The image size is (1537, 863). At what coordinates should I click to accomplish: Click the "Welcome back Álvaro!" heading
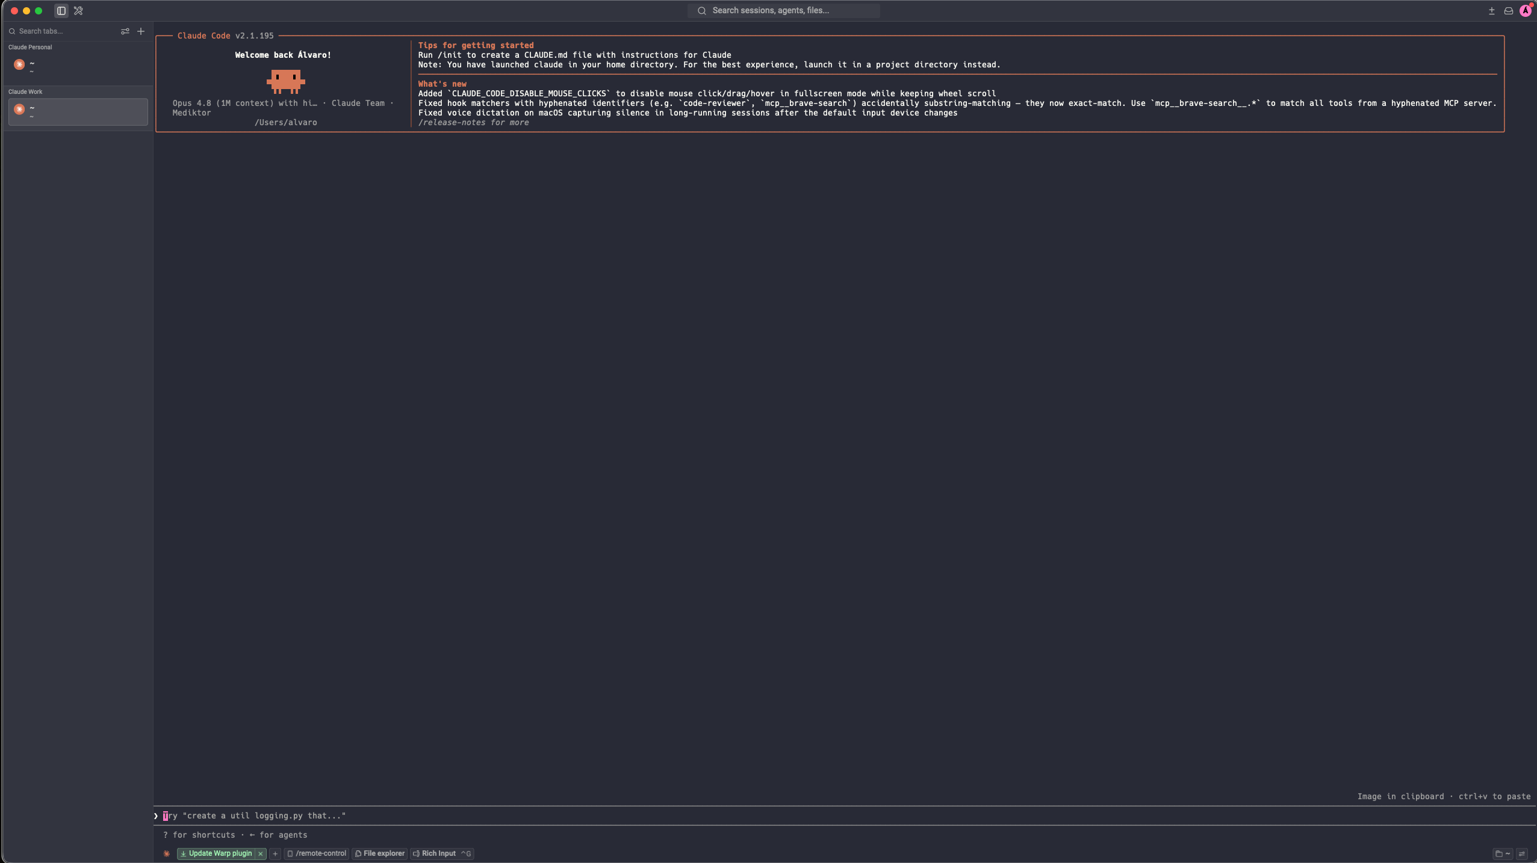point(283,55)
